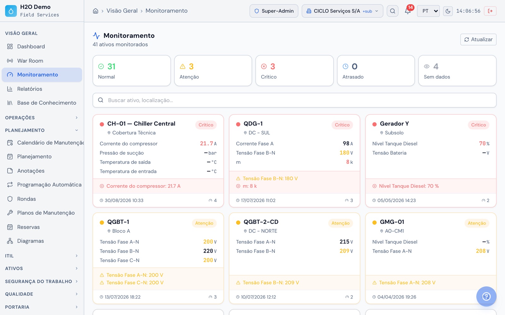Expand SEGURANÇA DO TRABALHO section
Viewport: 505px width, 315px height.
[x=42, y=281]
